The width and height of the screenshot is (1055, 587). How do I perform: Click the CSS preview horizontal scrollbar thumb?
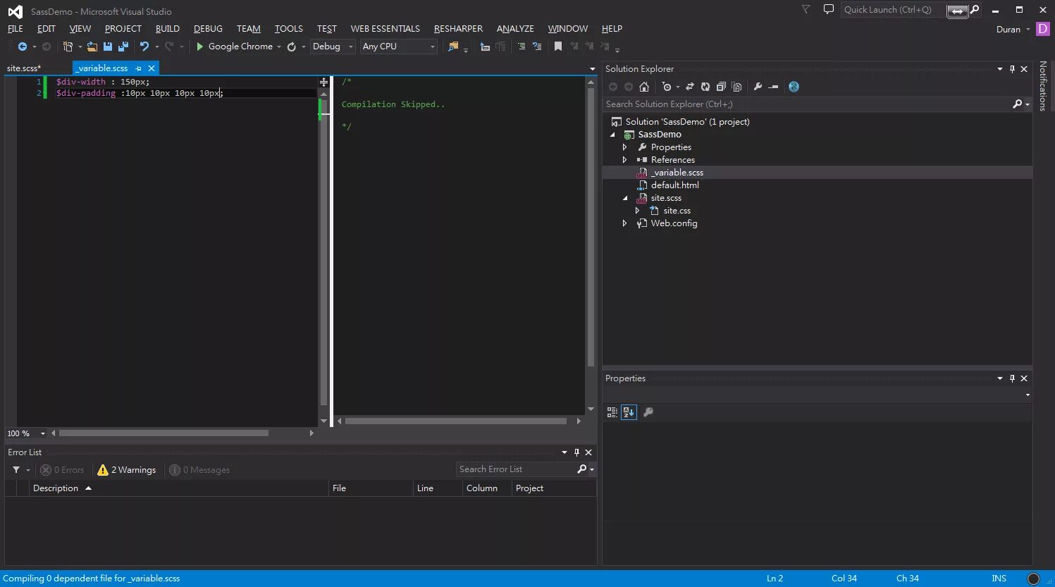tap(456, 421)
